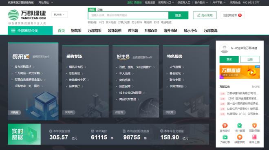269x150 pixels.
Task: Click the 注册 button in the sidebar
Action: click(250, 60)
